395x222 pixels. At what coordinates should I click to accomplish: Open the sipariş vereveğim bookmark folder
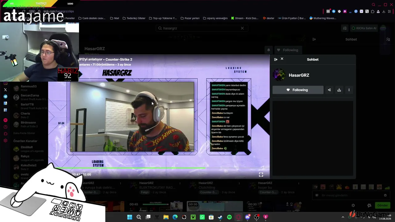[215, 18]
